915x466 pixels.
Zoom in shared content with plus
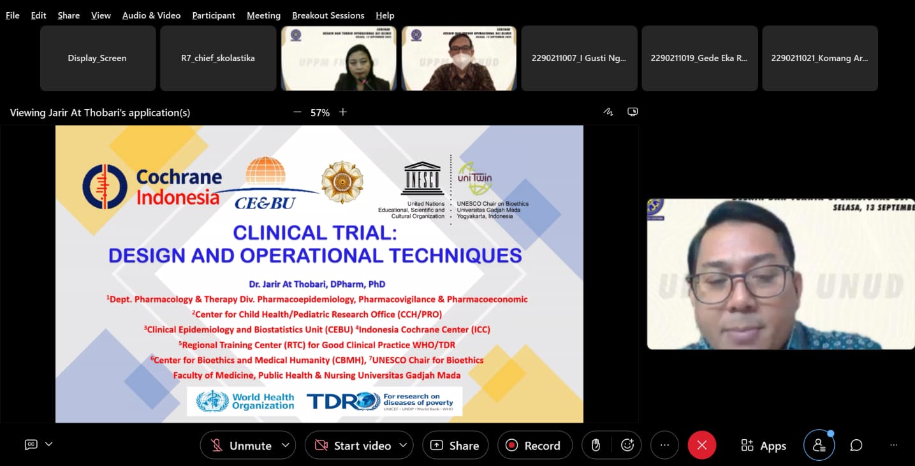[x=343, y=112]
